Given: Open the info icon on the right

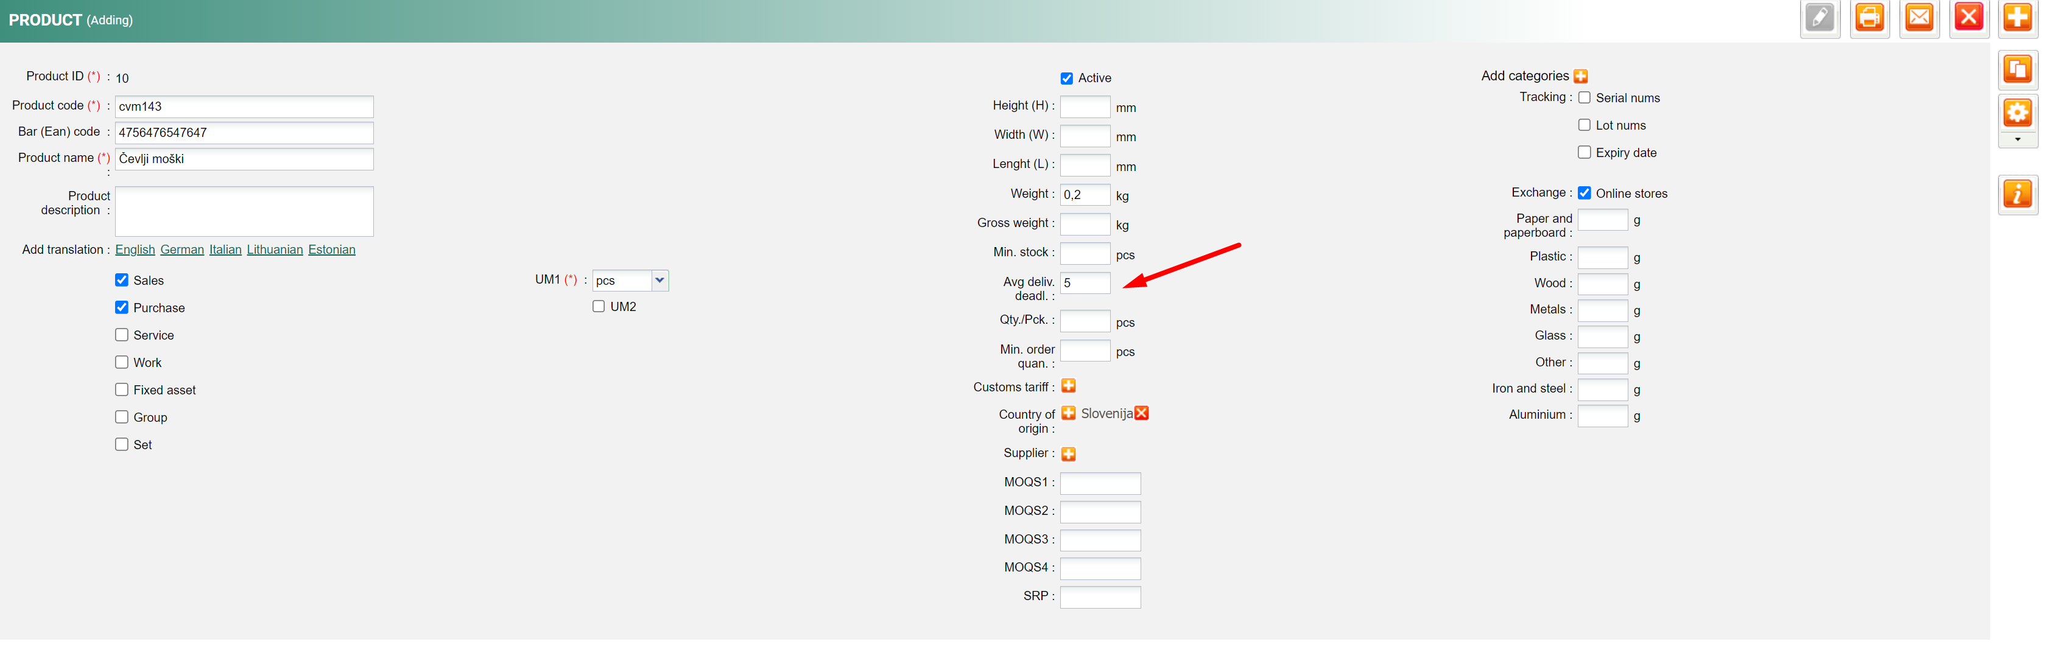Looking at the screenshot, I should [x=2018, y=194].
